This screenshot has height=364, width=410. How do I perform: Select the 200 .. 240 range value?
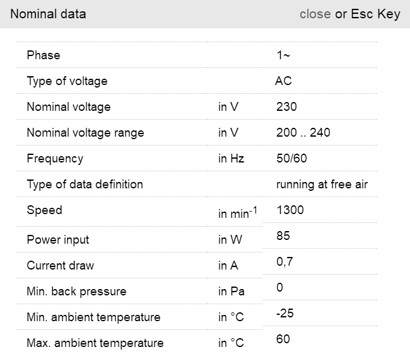click(x=303, y=133)
